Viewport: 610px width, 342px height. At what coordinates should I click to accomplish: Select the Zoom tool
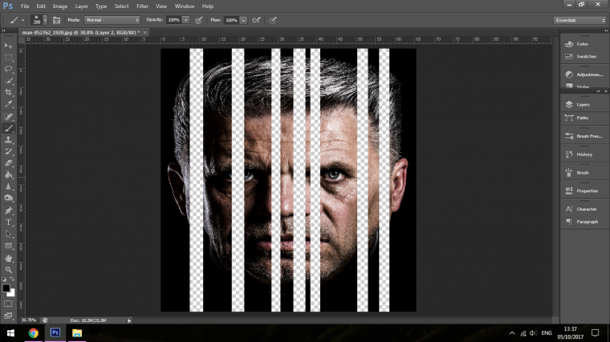[x=8, y=270]
